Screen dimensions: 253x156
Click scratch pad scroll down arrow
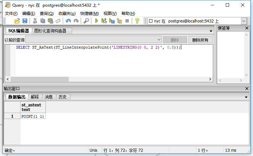246,75
